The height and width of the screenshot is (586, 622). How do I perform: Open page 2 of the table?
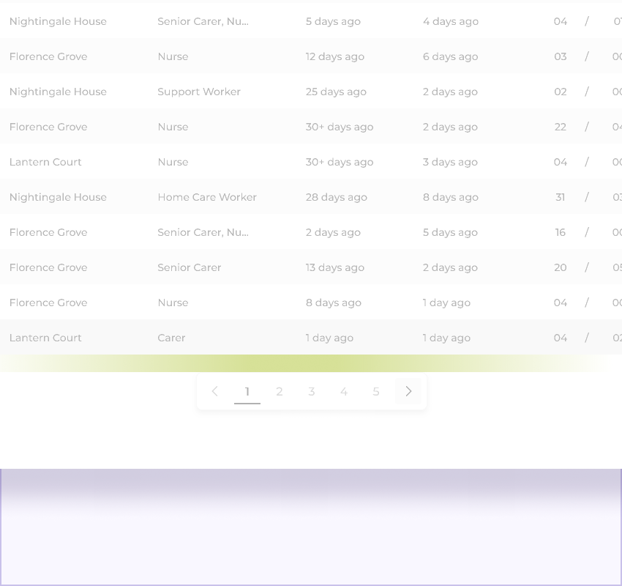click(280, 391)
